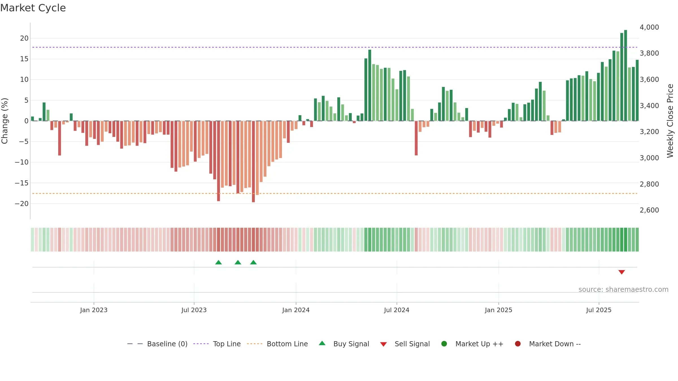Image resolution: width=678 pixels, height=381 pixels.
Task: Click the Jul 2024 axis label
Action: point(397,310)
